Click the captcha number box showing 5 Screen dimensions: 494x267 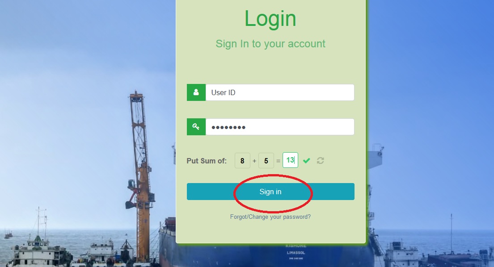pyautogui.click(x=266, y=161)
